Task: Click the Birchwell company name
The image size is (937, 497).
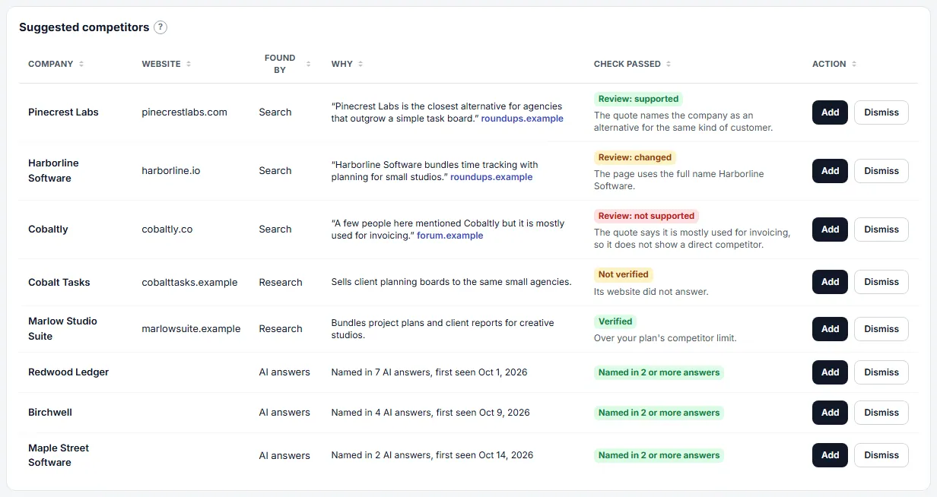Action: [50, 413]
